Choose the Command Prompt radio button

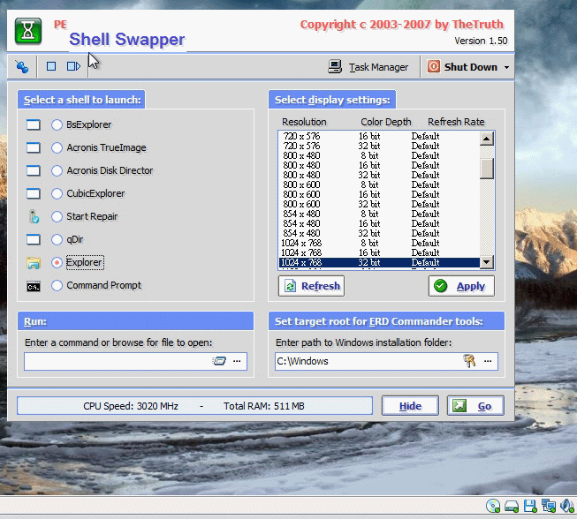pos(57,285)
